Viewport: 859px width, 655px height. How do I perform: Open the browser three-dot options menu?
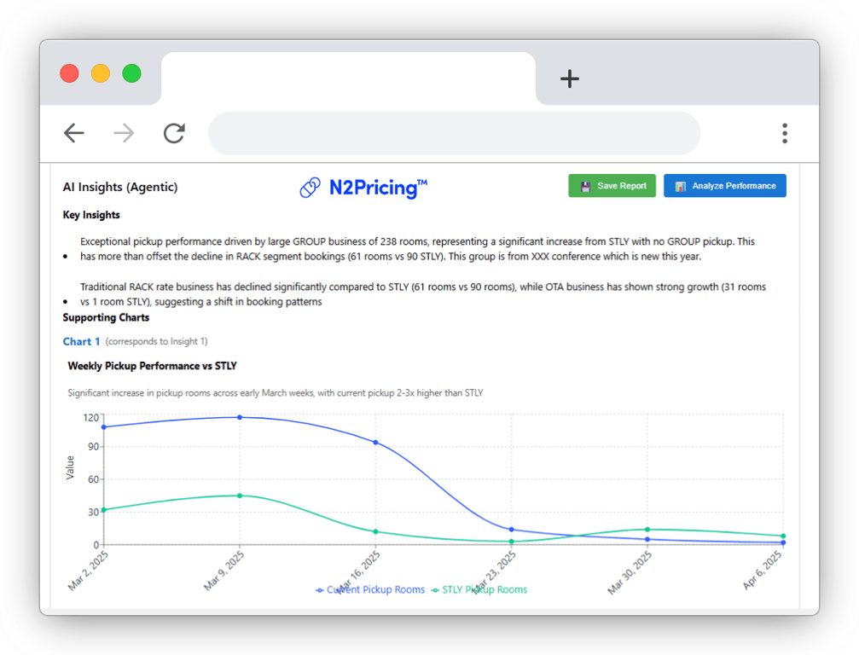point(784,133)
